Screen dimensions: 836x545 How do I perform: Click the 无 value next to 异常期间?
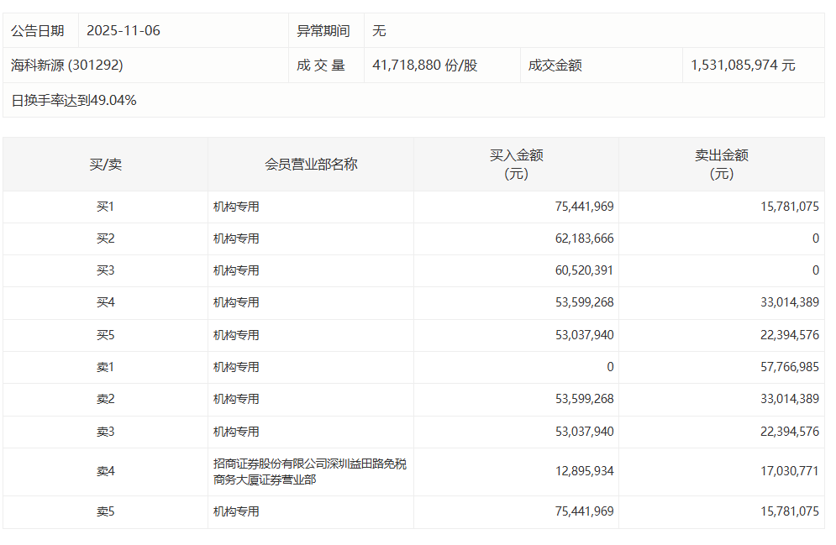coord(379,29)
